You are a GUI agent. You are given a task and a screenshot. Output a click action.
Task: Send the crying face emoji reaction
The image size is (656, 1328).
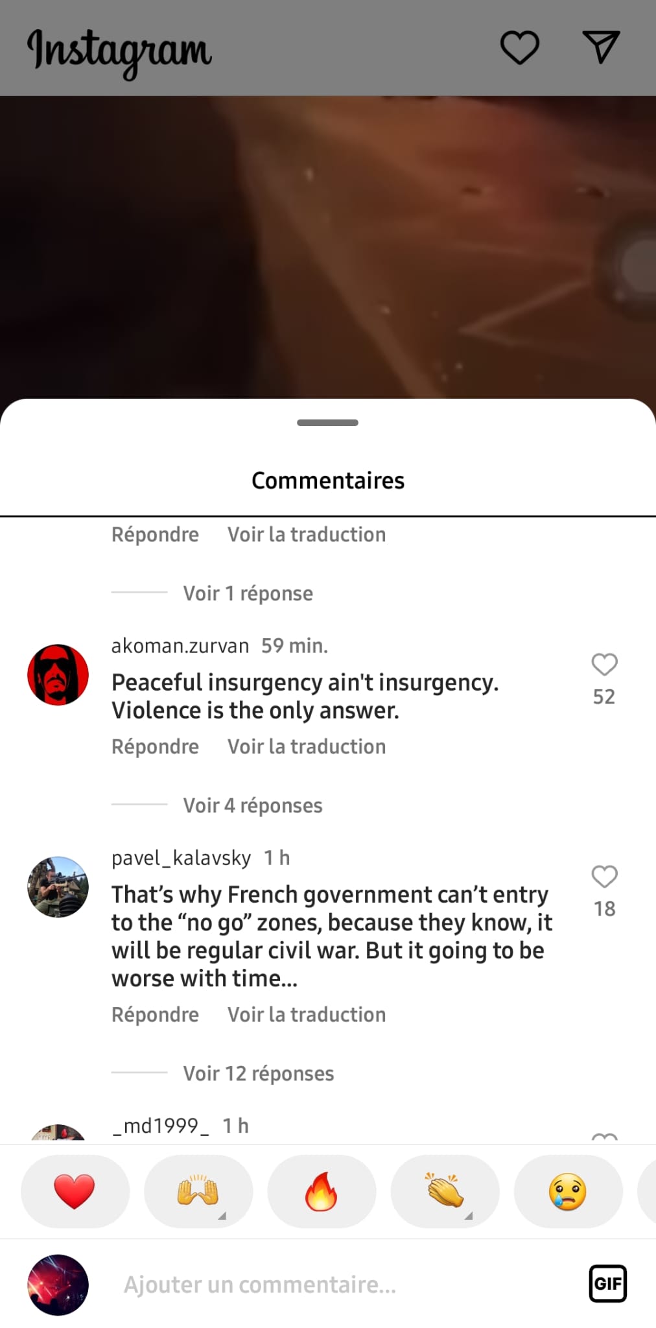(x=568, y=1191)
